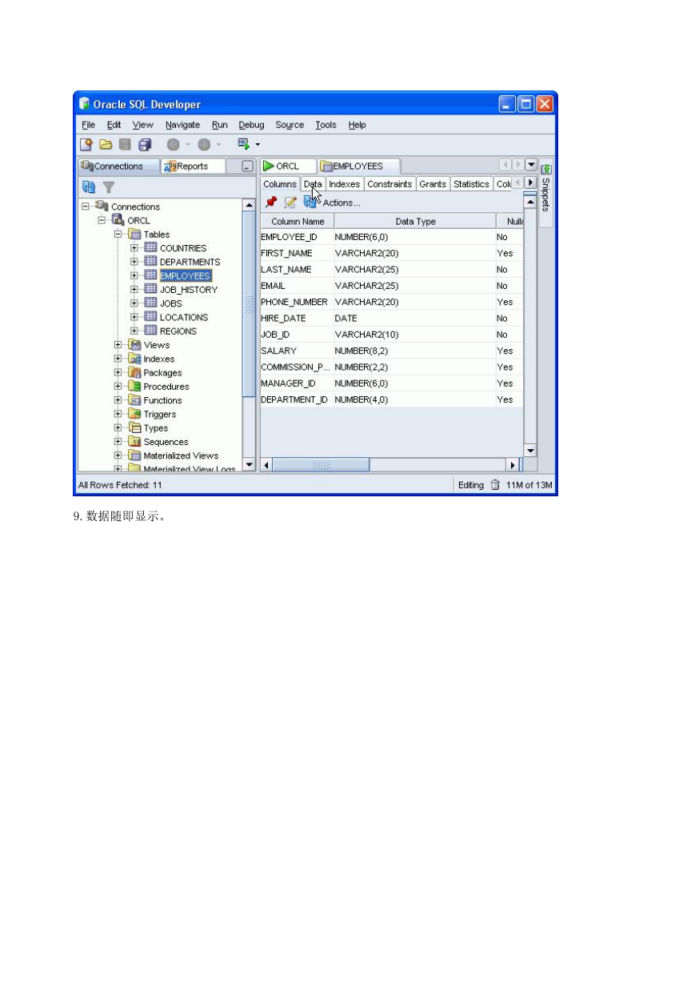Open the Tools menu

326,125
